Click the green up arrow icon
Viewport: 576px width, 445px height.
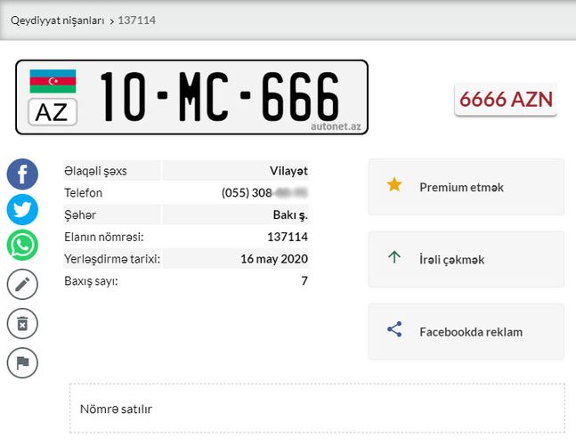point(394,257)
